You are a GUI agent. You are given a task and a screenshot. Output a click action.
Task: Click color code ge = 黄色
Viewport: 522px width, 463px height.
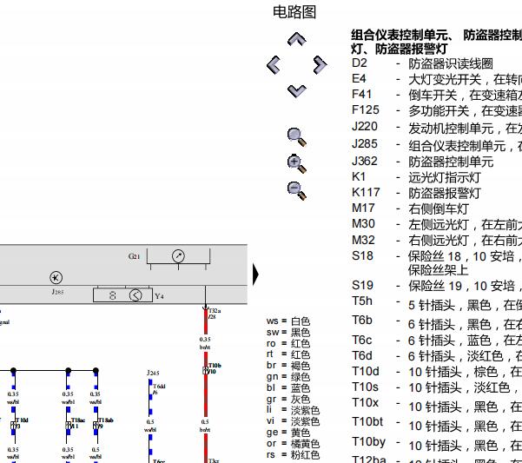click(x=288, y=433)
